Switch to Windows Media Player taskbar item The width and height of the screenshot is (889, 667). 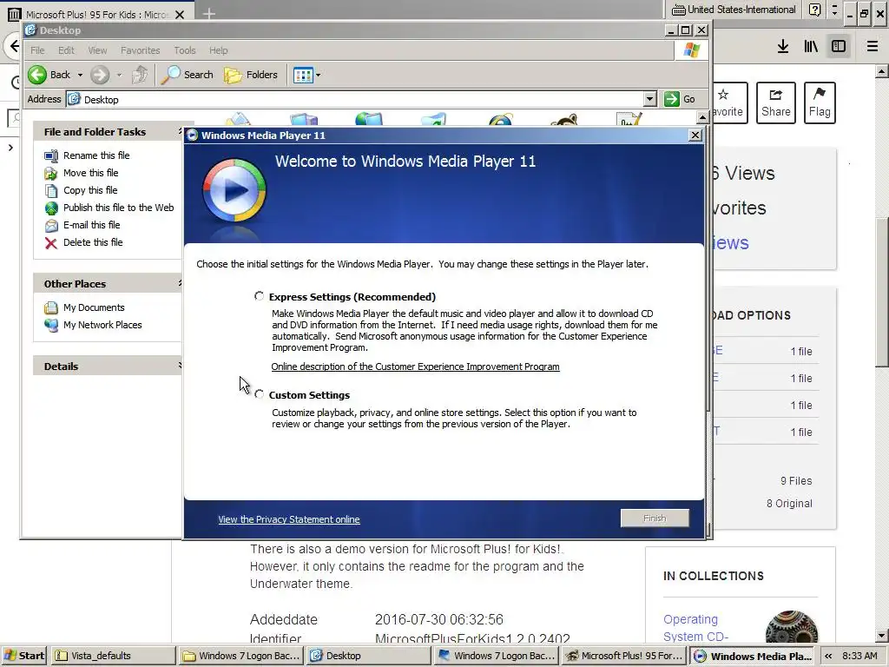tap(753, 656)
